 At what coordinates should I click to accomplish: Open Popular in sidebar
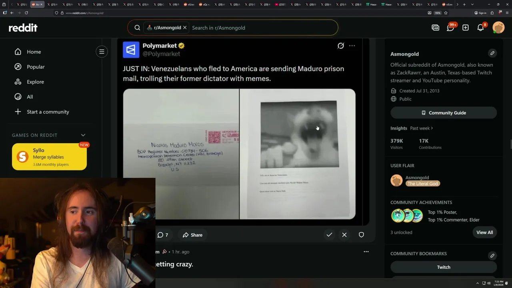(x=36, y=67)
